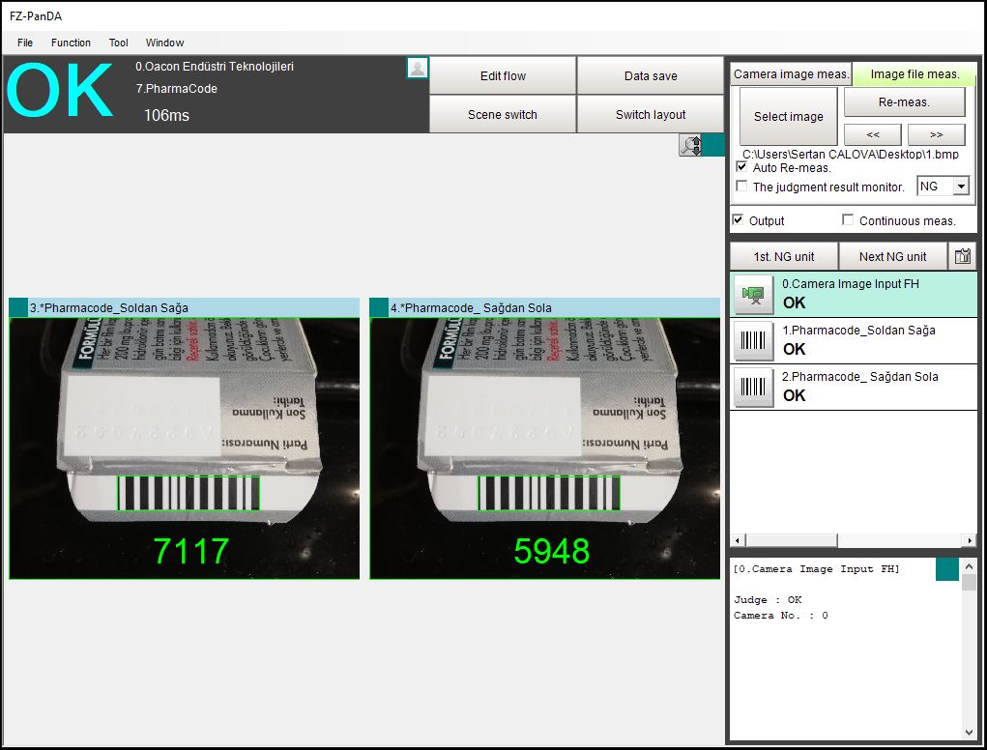Open the Window menu
This screenshot has height=750, width=987.
tap(165, 43)
